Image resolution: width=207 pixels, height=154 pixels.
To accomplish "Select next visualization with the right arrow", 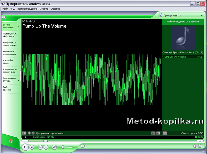I will pyautogui.click(x=33, y=133).
